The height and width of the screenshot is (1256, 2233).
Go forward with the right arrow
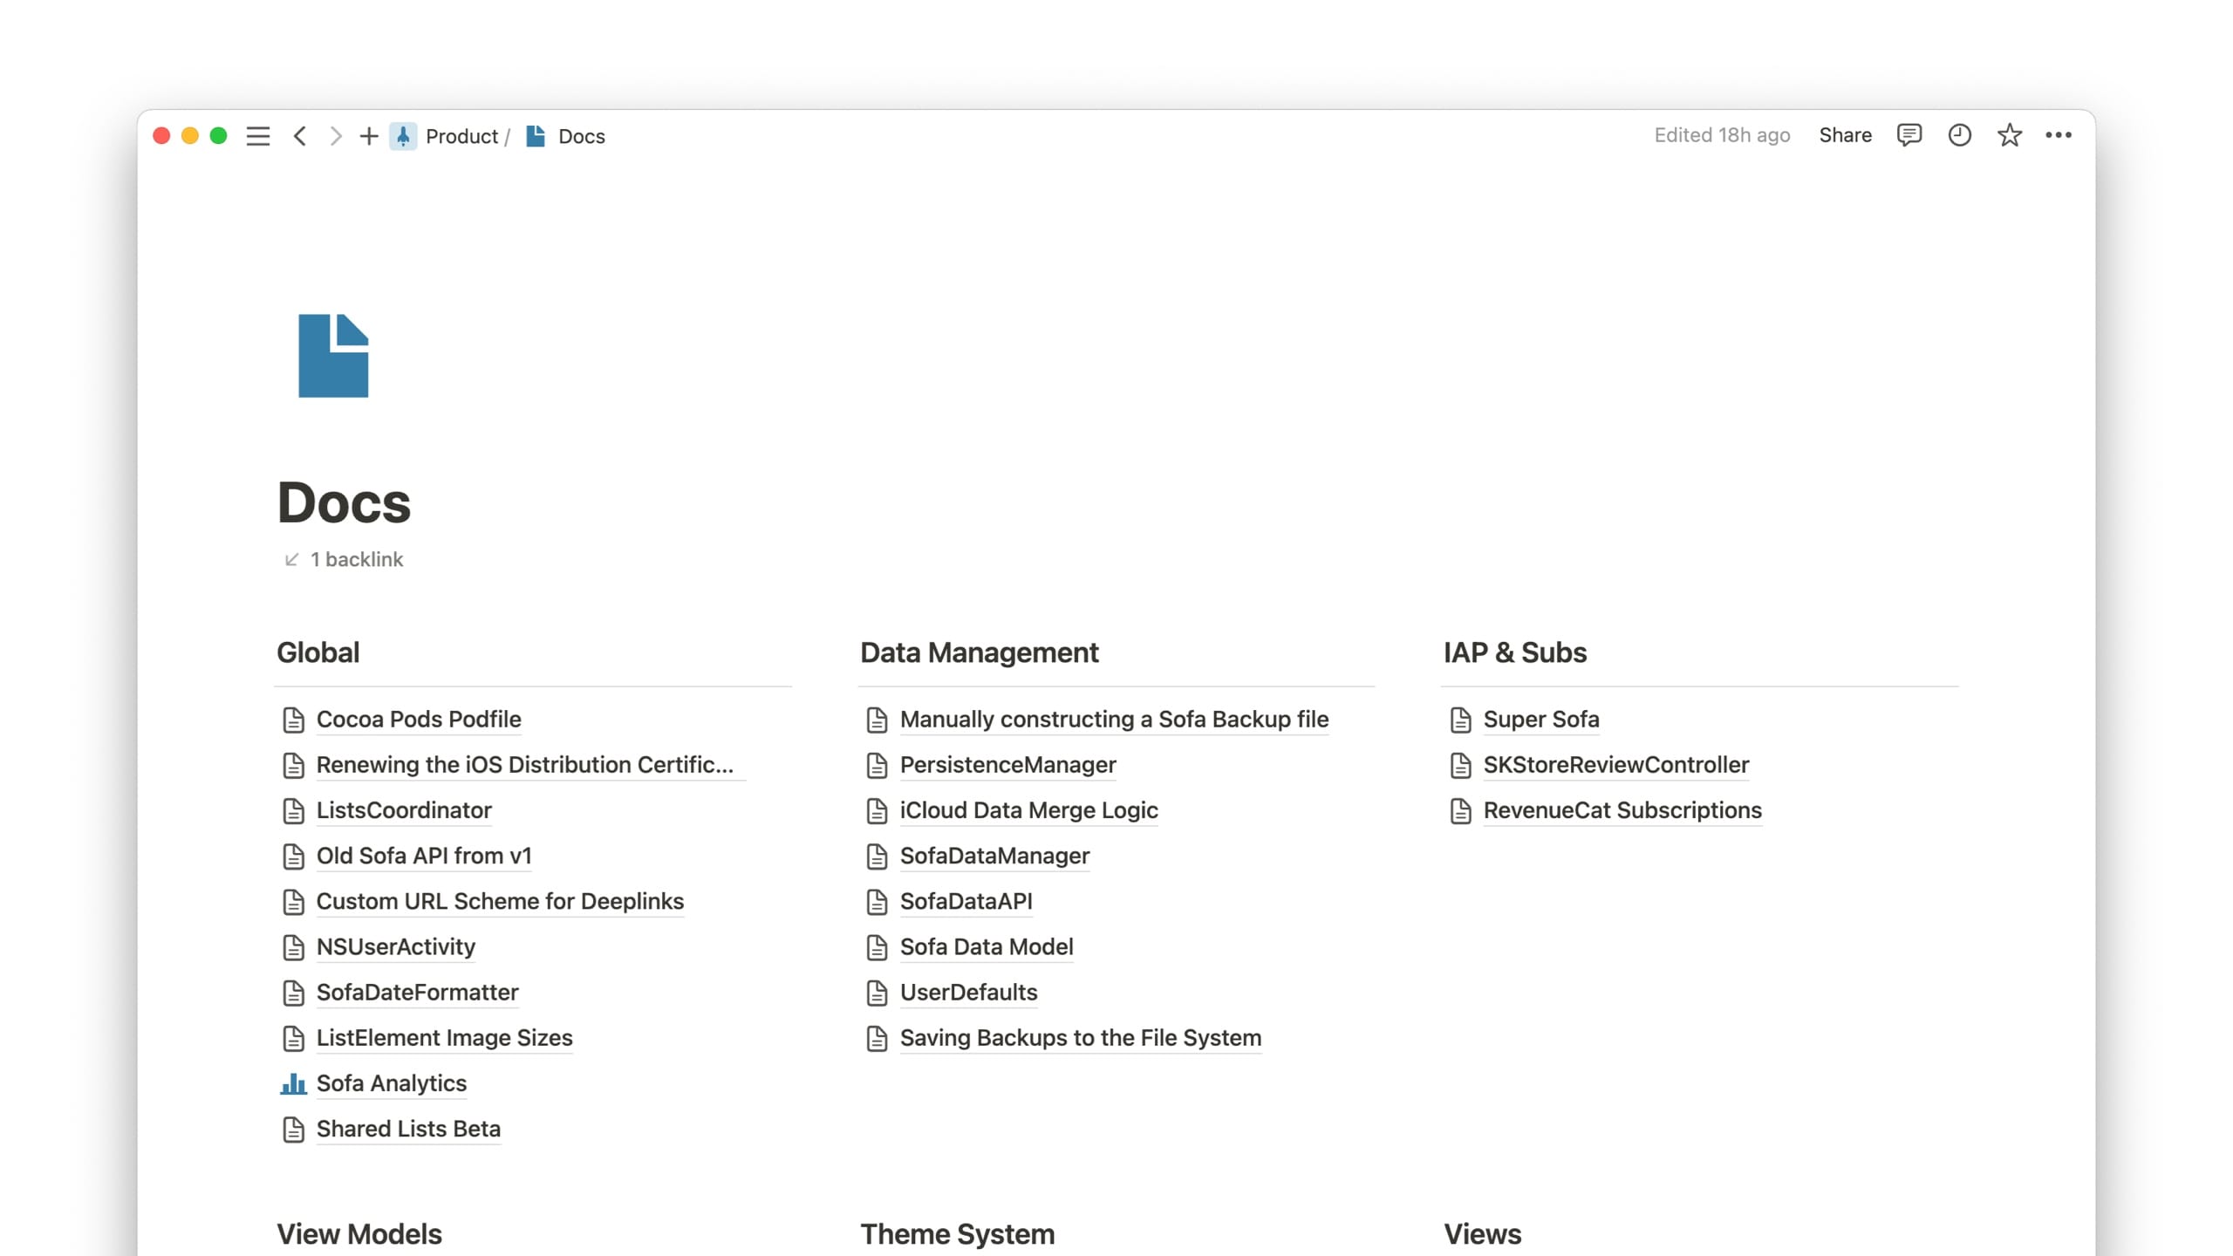336,136
